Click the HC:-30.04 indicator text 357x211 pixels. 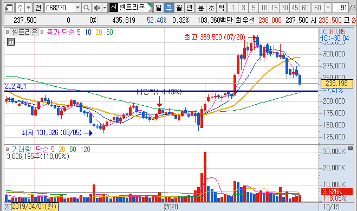pos(334,38)
